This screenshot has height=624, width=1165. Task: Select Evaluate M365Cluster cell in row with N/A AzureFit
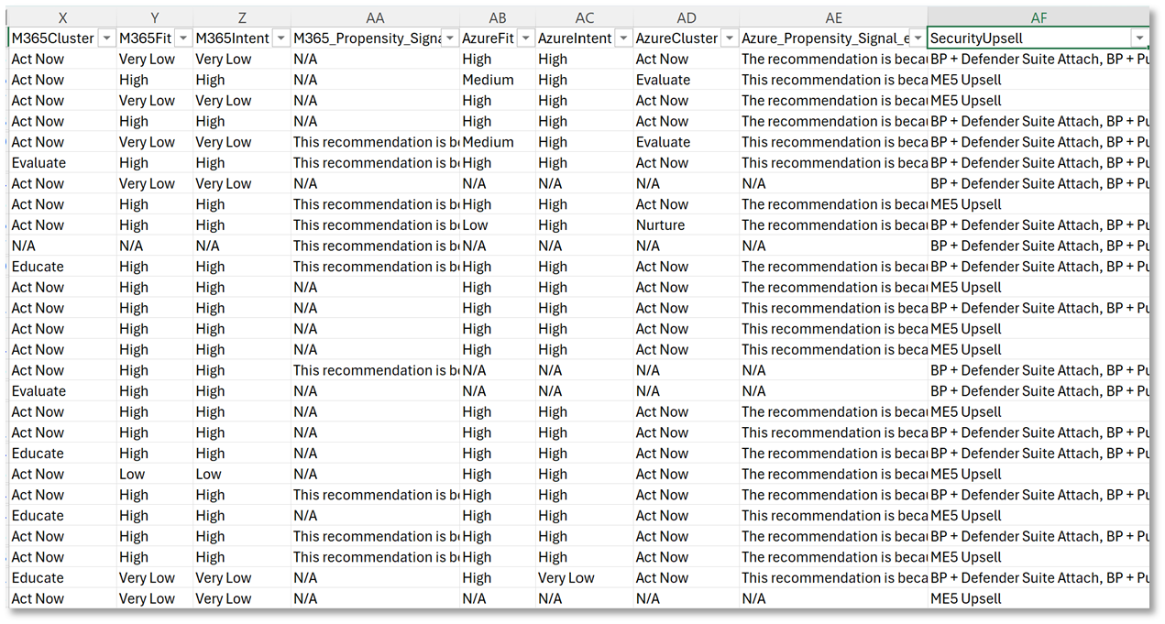[62, 390]
